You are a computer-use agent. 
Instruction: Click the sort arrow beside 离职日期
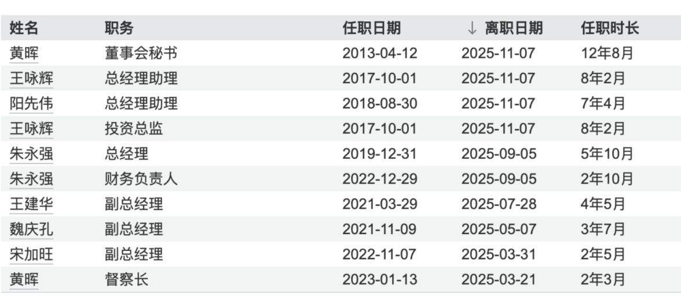pos(472,28)
